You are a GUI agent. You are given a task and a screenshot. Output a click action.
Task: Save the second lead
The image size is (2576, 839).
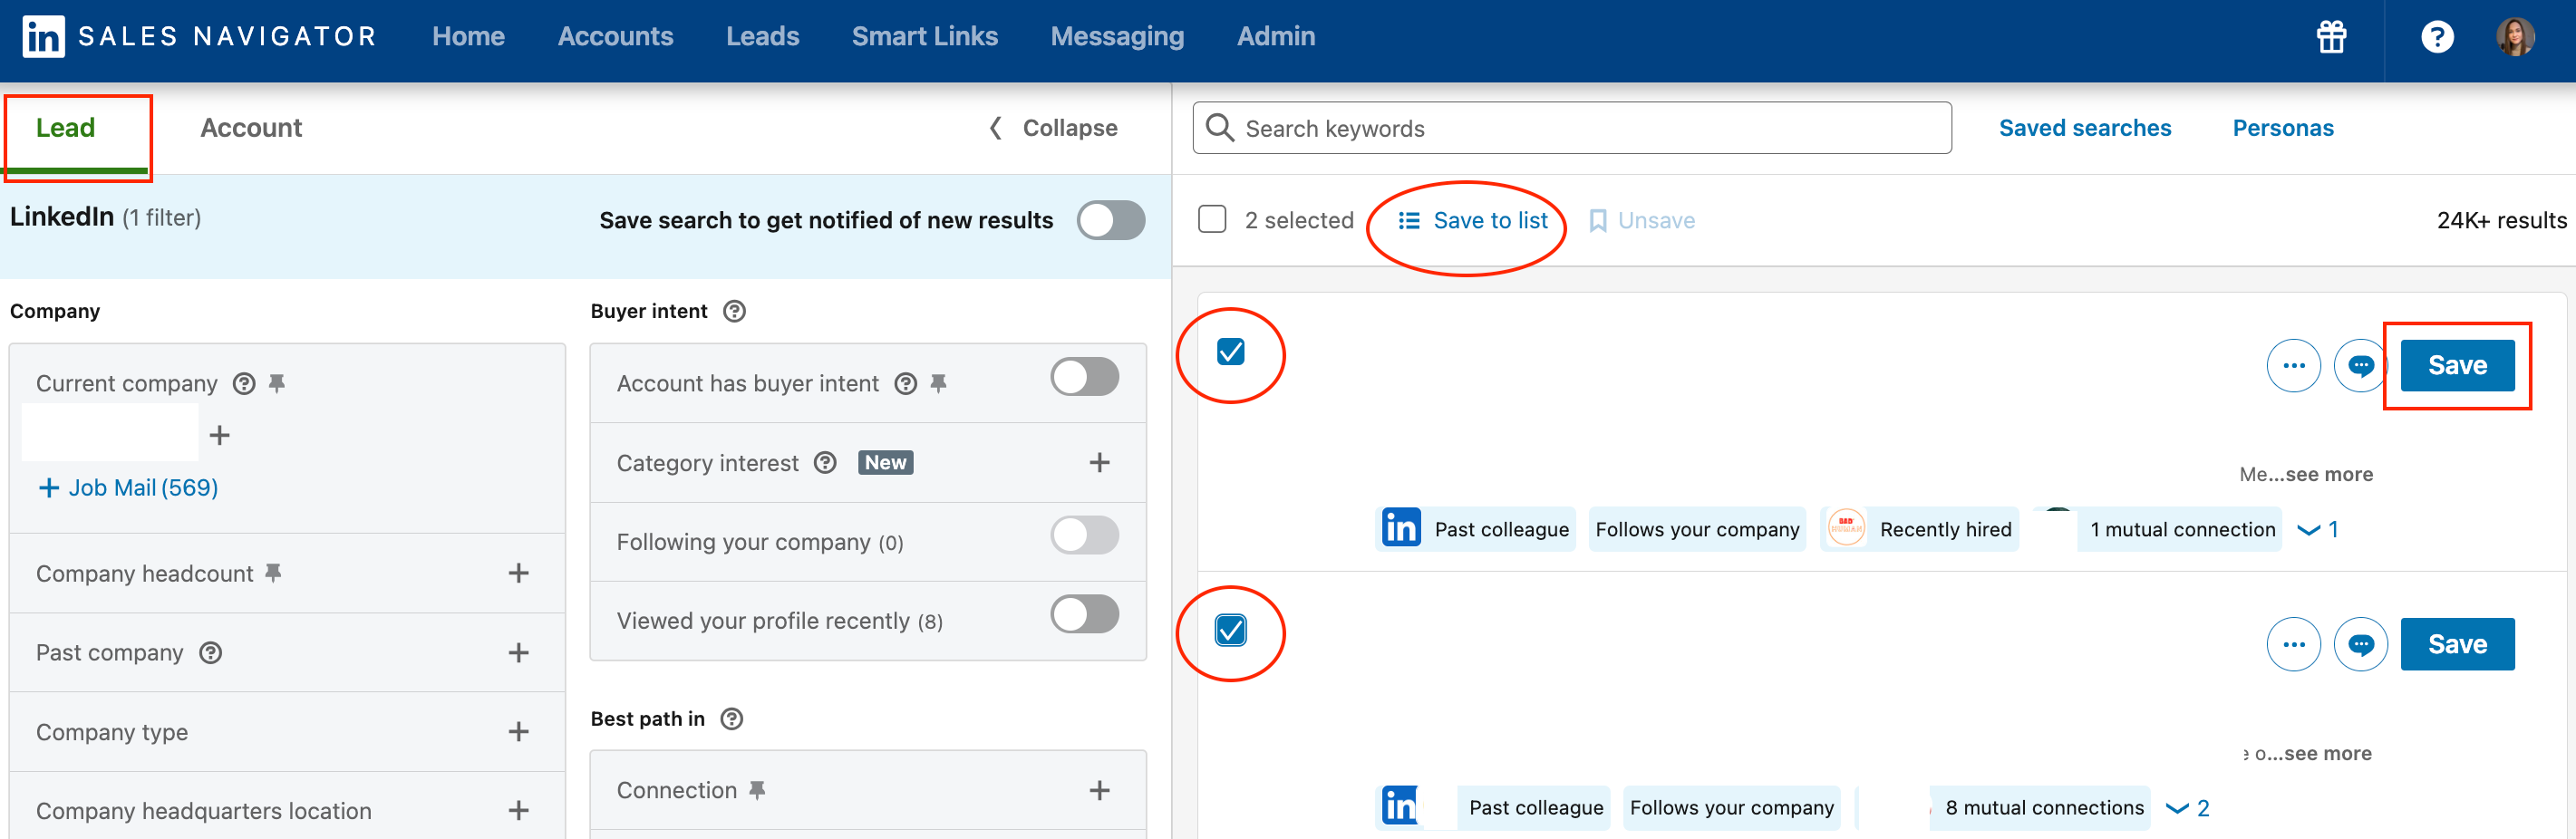coord(2456,643)
